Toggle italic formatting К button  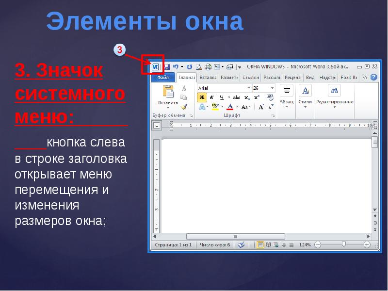point(211,97)
